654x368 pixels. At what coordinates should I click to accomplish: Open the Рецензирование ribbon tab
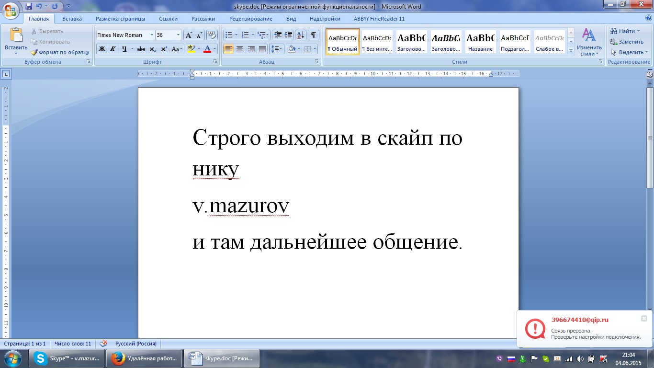click(x=250, y=19)
